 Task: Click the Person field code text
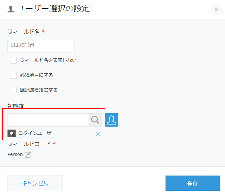click(15, 154)
